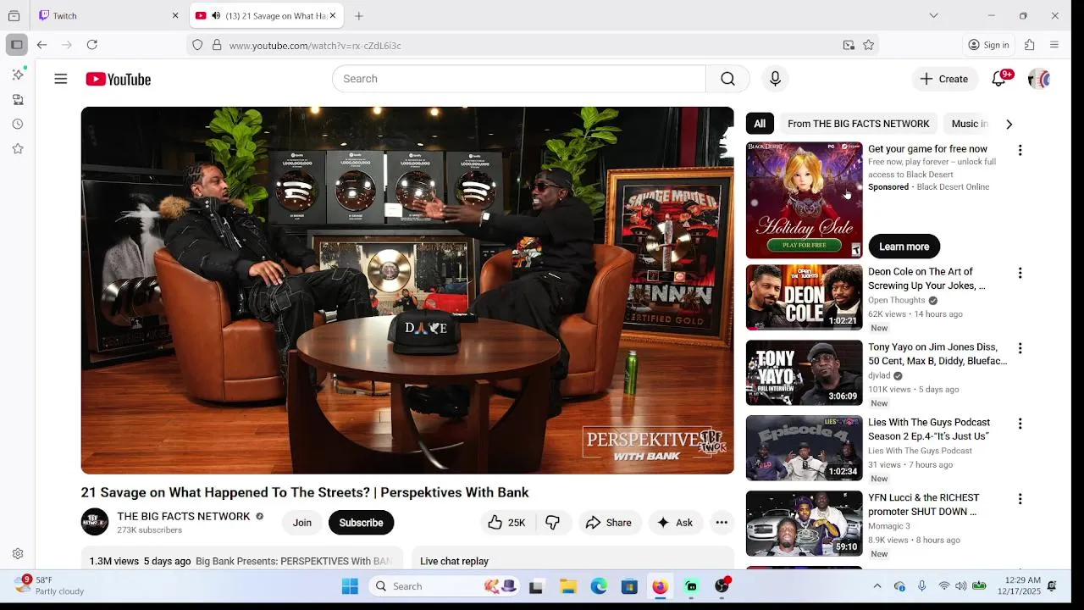
Task: Open the Live chat replay panel
Action: pos(572,559)
